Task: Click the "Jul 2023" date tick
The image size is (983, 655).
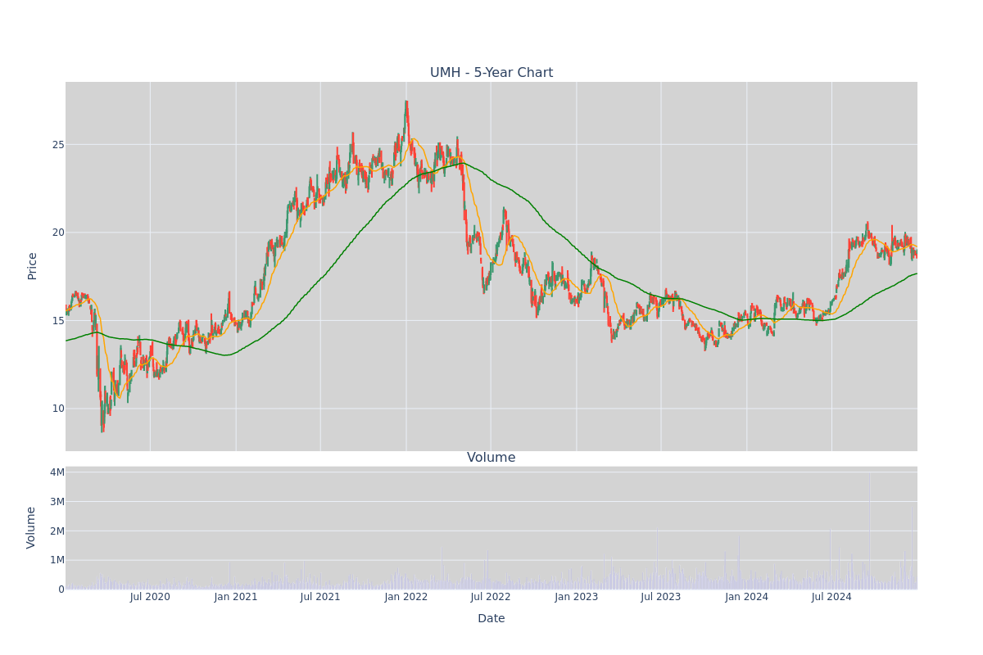Action: pyautogui.click(x=661, y=597)
